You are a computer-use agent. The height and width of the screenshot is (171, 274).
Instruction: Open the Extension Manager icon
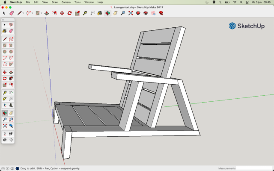point(161,13)
